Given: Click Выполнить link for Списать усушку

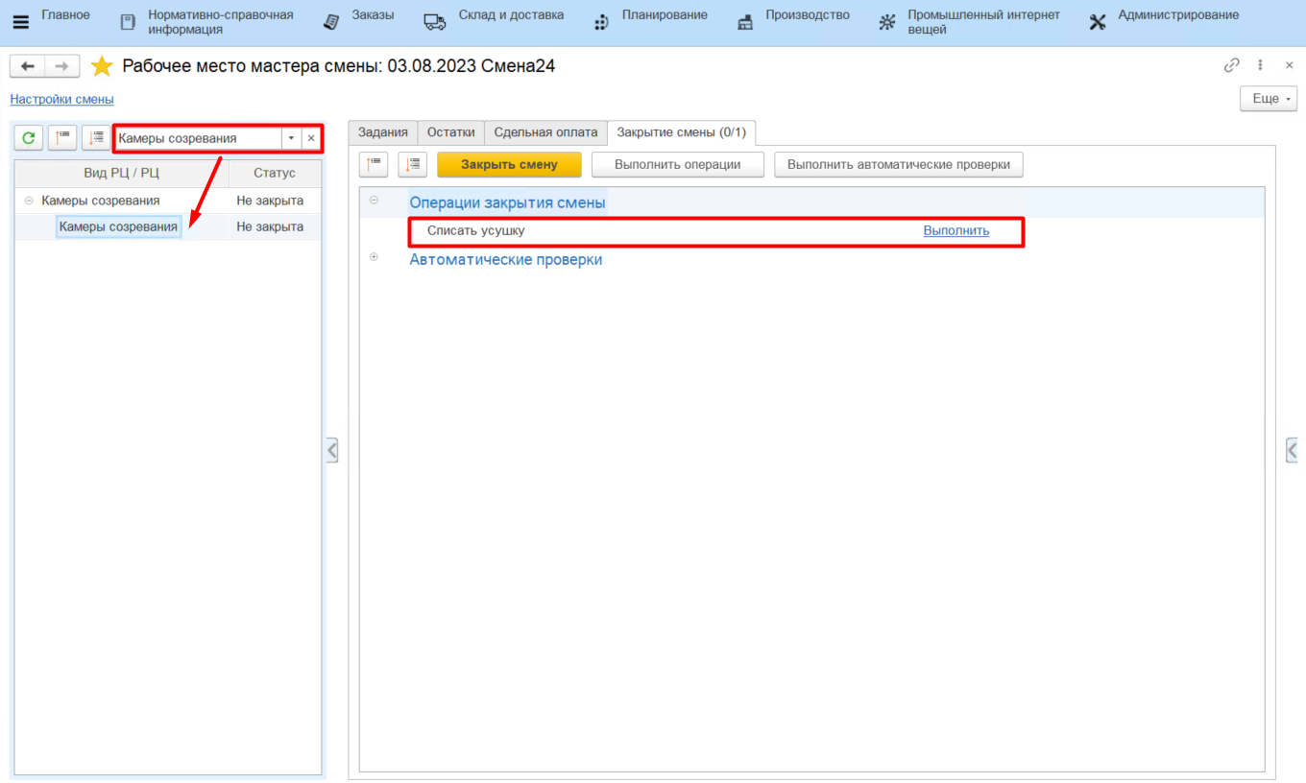Looking at the screenshot, I should click(955, 230).
